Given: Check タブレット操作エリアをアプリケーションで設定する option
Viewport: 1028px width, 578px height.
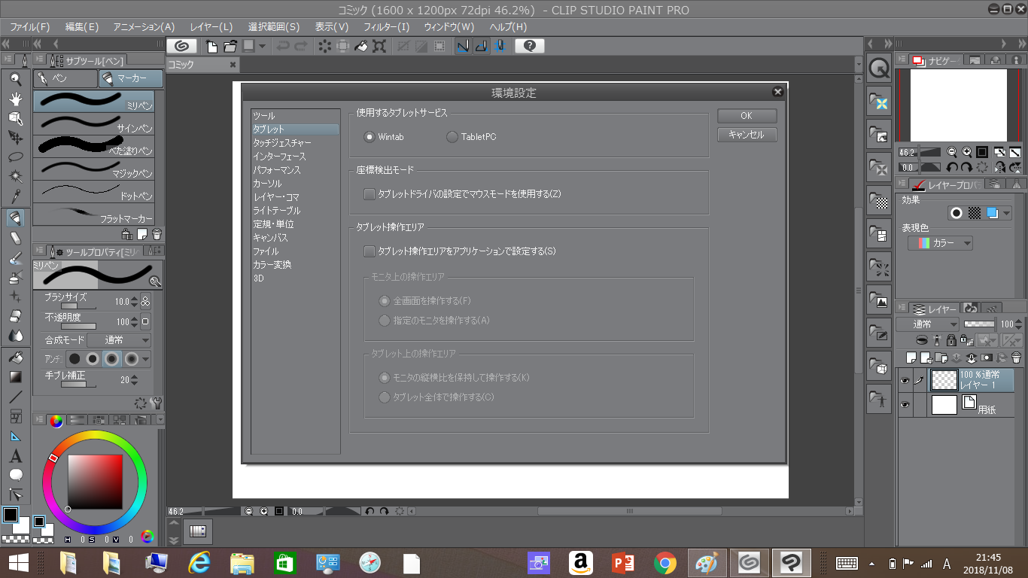Looking at the screenshot, I should click(369, 251).
